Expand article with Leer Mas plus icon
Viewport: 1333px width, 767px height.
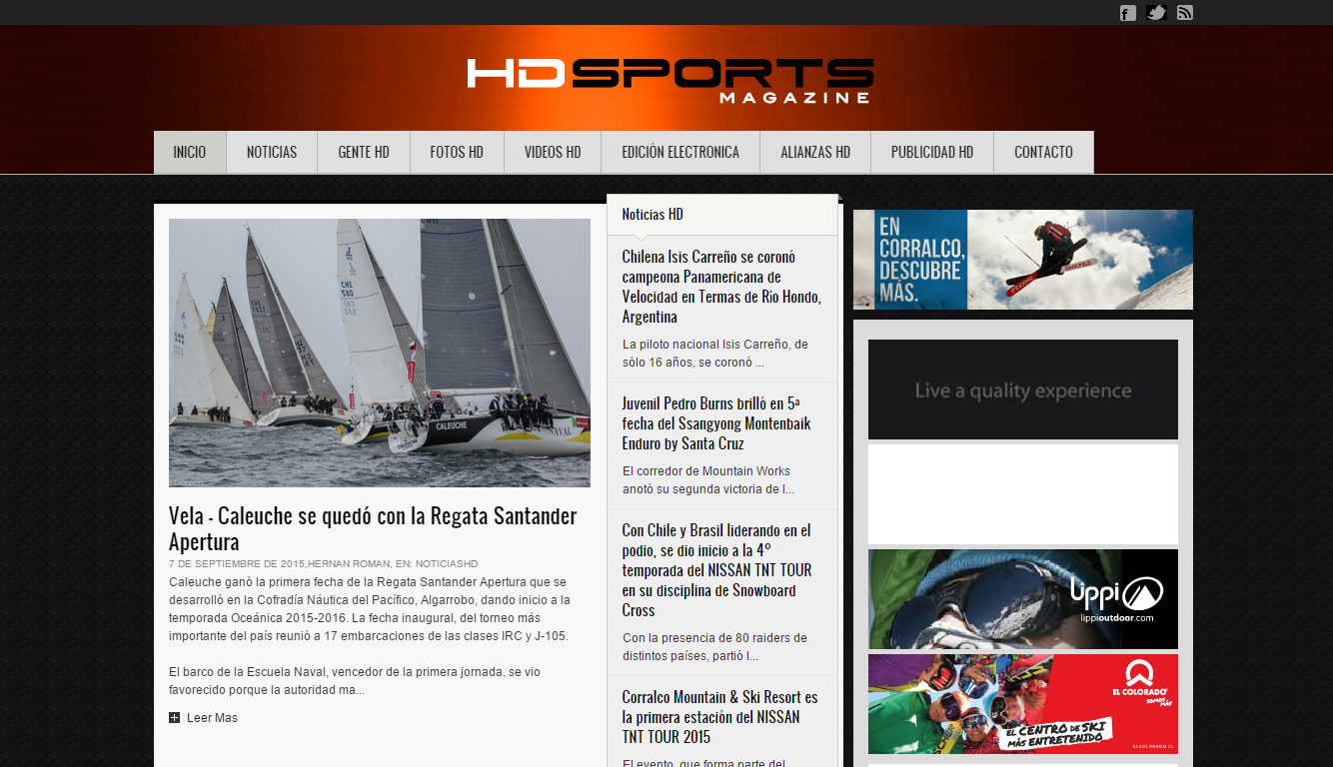pyautogui.click(x=175, y=718)
